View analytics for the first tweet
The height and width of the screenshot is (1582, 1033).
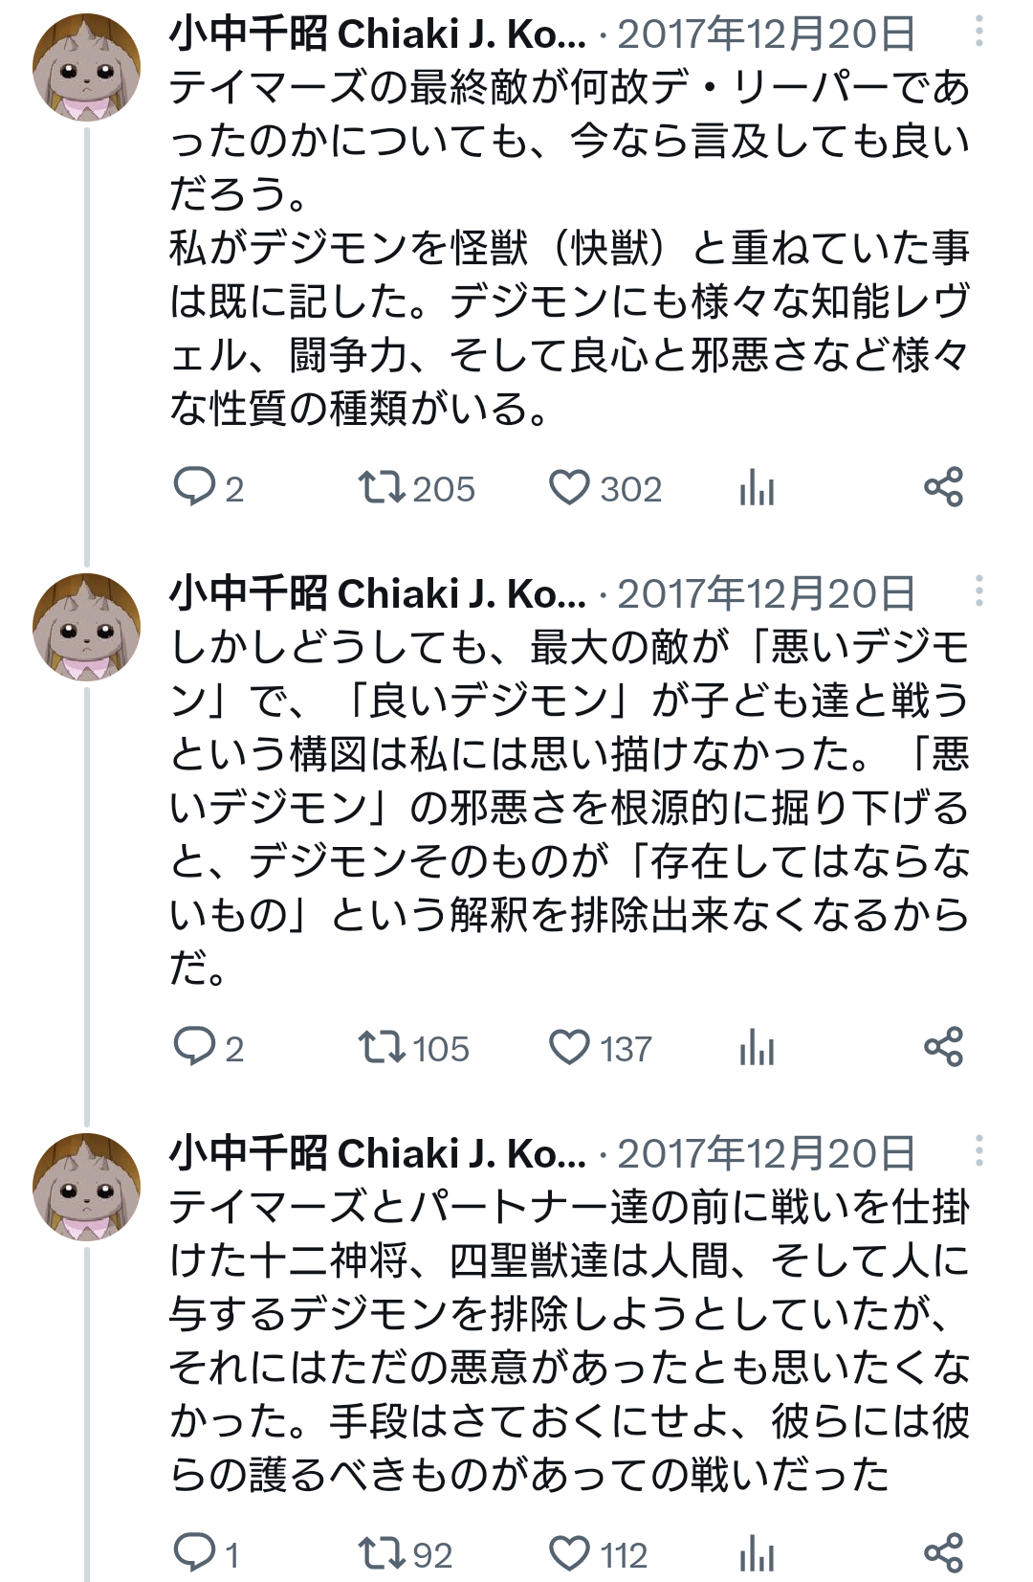(x=757, y=487)
